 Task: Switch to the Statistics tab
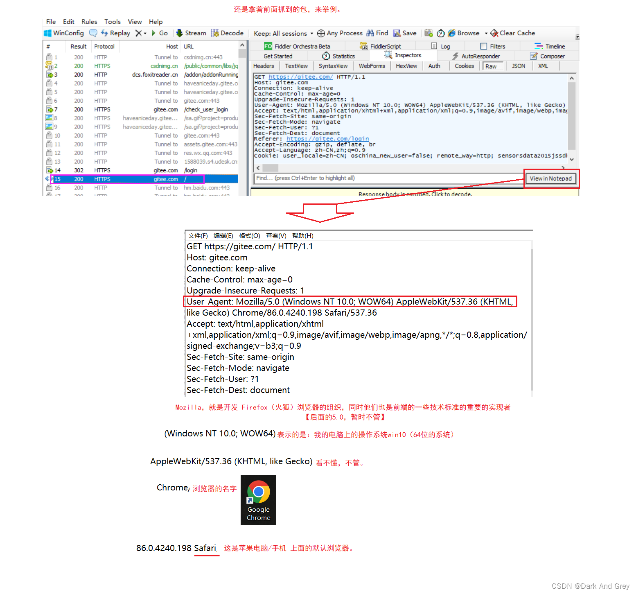pos(338,56)
